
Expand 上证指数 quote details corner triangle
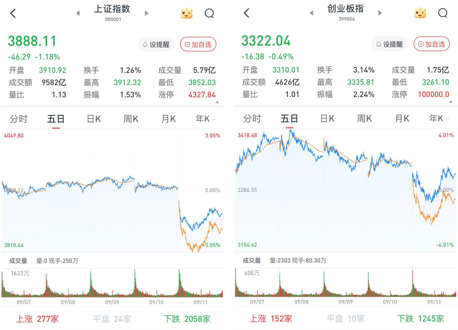click(217, 102)
